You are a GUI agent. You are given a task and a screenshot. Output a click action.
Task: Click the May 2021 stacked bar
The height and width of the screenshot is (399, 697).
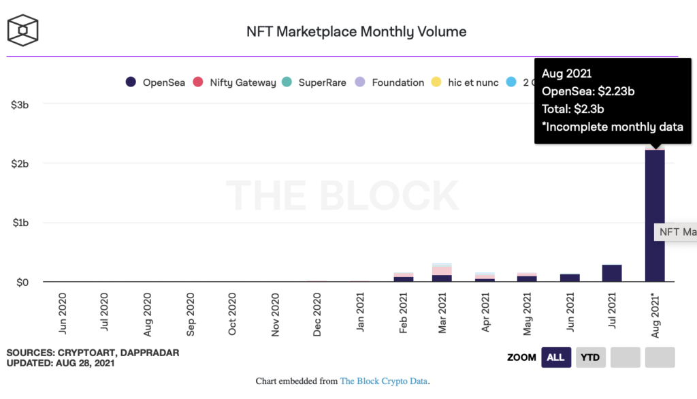point(527,277)
